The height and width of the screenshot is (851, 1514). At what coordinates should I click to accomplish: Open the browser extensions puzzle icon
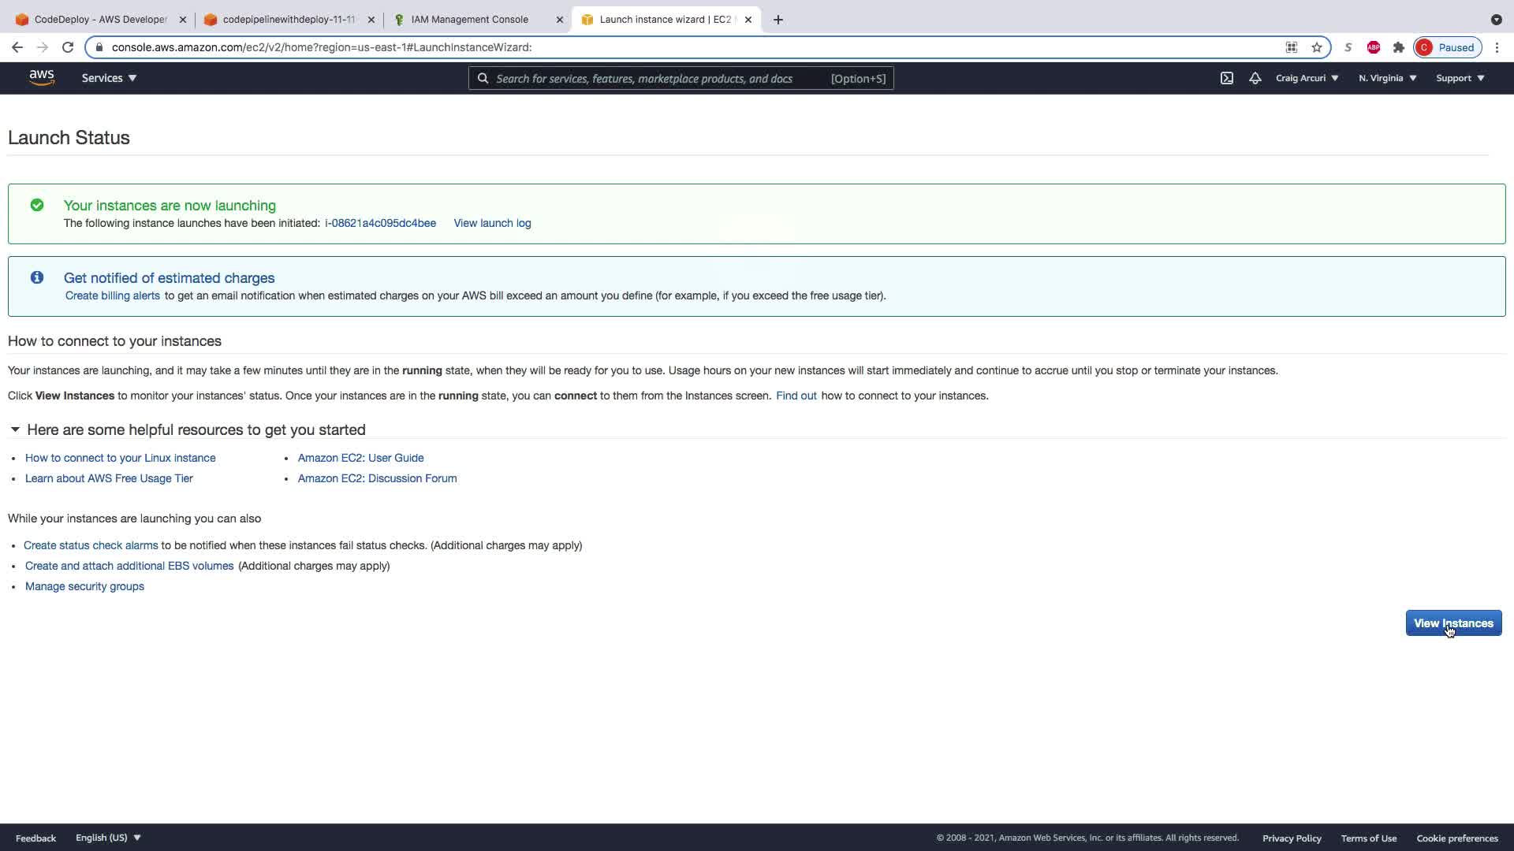(x=1398, y=47)
